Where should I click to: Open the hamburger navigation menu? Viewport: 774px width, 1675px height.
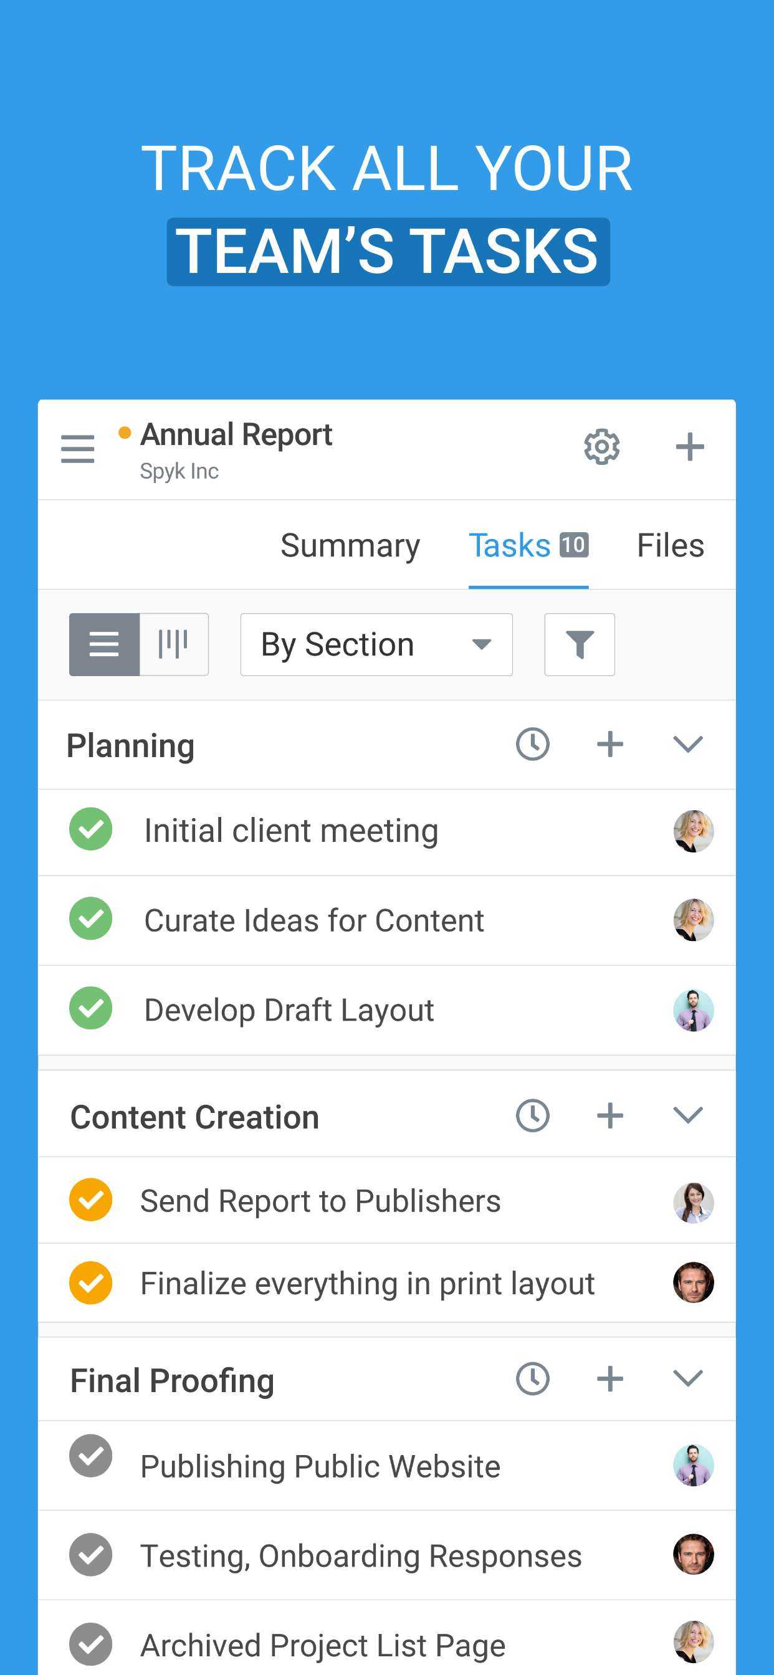click(77, 449)
